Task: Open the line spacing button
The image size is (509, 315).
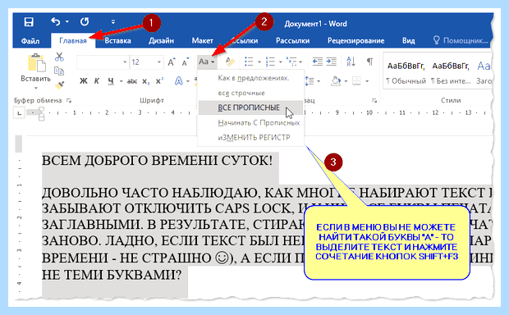Action: pos(310,80)
